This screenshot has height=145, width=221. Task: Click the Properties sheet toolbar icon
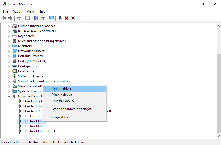click(27, 18)
